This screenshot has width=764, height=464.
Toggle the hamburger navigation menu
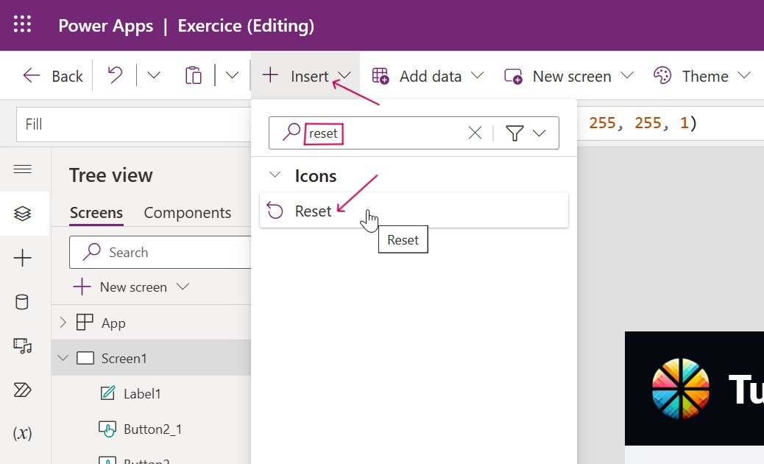22,169
